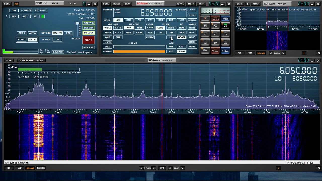Click the keypad decimal dot key
This screenshot has height=181, width=322.
coord(205,19)
